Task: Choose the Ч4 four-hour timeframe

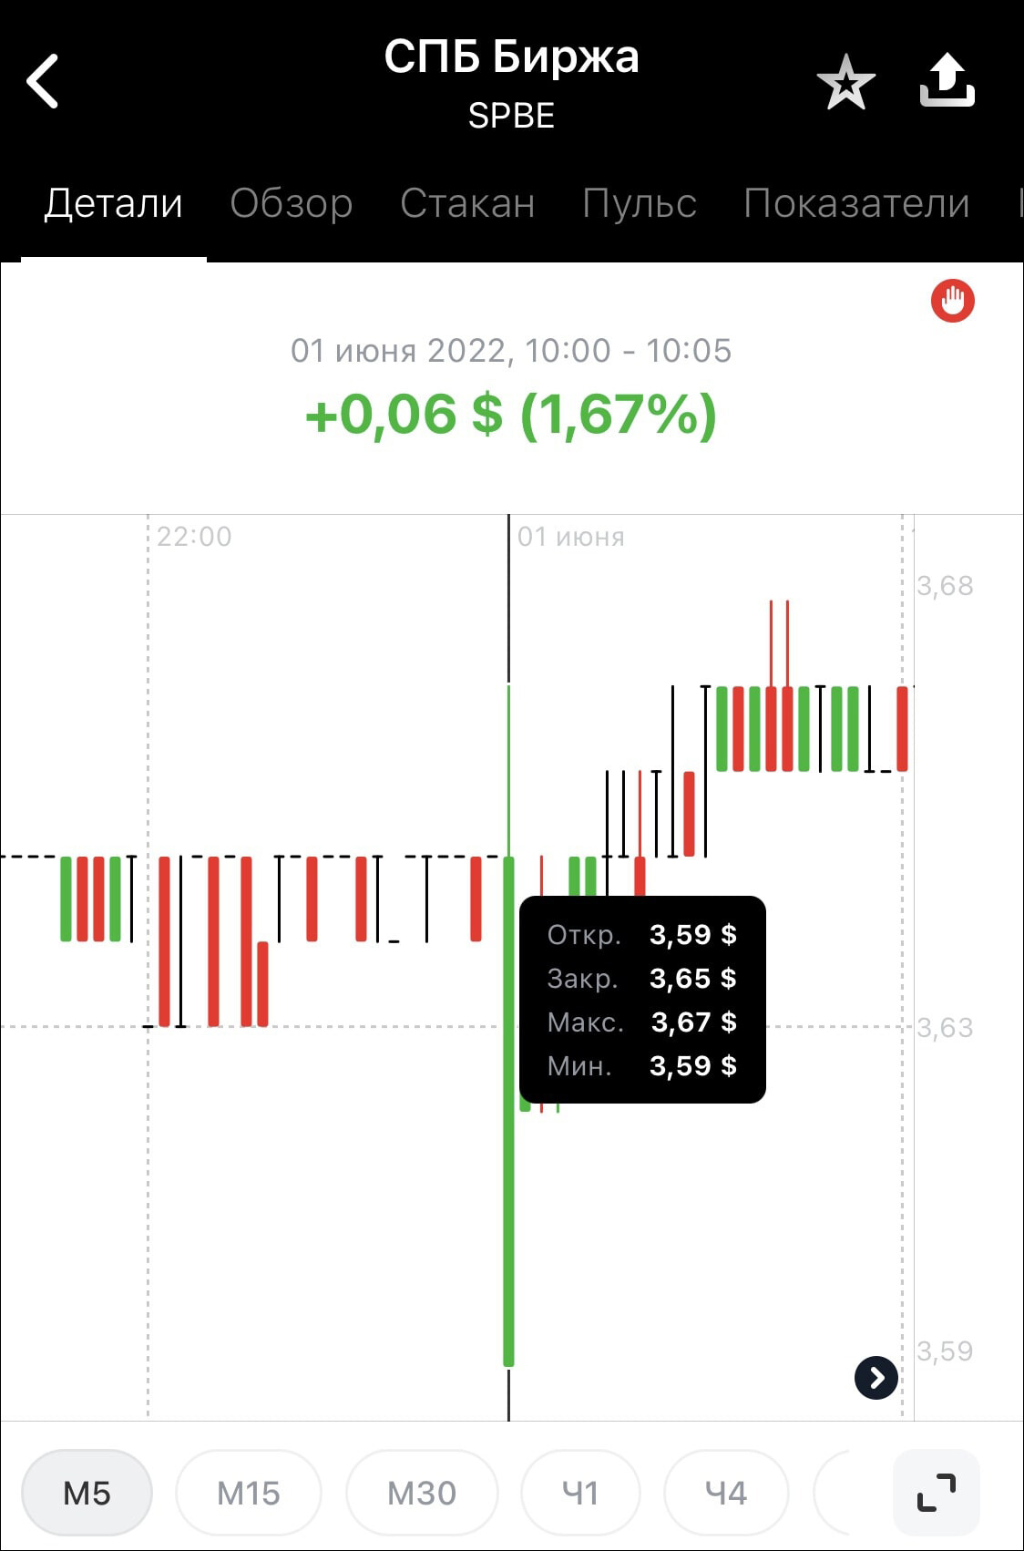Action: (x=726, y=1493)
